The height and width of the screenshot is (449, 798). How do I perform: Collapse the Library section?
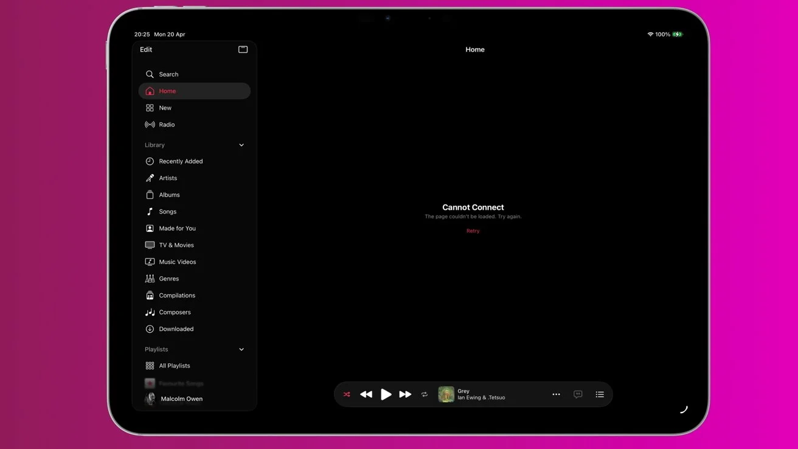(241, 145)
